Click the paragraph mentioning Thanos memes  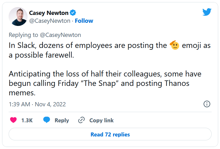point(105,83)
